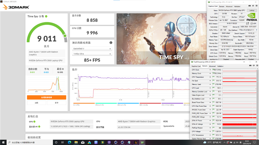
Task: Click the left white button under orange compare button
Action: [37, 103]
